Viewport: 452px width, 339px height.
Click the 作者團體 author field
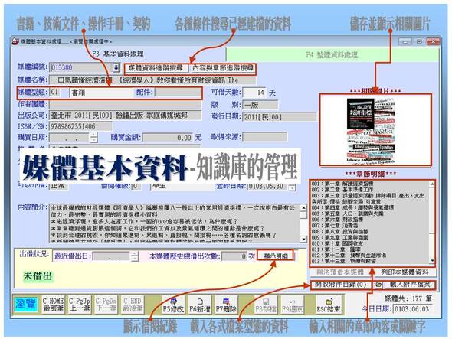[x=126, y=104]
